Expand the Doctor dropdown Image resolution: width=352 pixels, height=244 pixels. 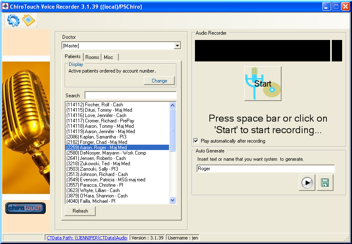[x=177, y=46]
